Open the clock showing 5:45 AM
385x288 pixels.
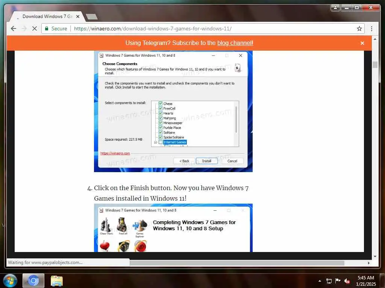366,281
